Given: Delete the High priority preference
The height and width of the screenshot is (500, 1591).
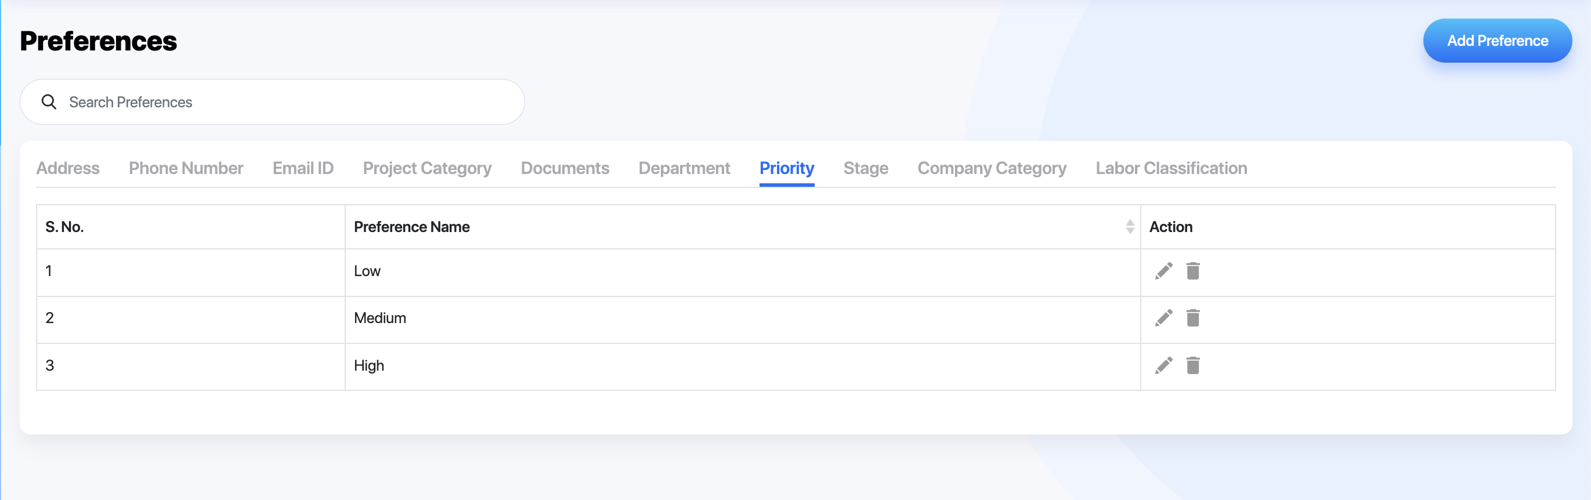Looking at the screenshot, I should coord(1192,365).
